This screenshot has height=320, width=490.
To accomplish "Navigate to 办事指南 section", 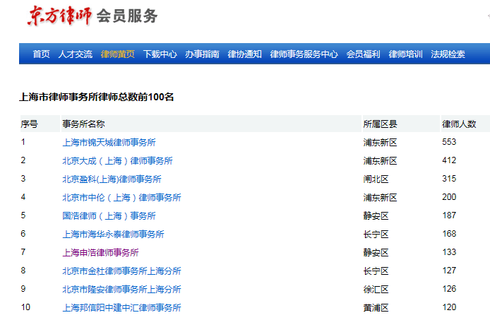I will click(202, 54).
